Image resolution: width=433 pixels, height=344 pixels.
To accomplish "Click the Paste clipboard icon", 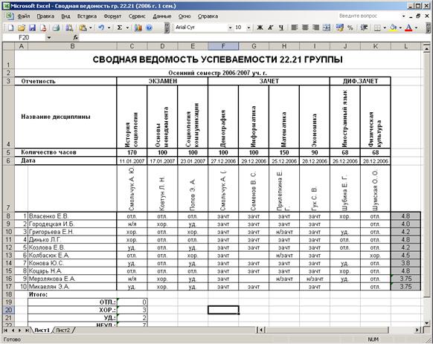I will pyautogui.click(x=83, y=27).
